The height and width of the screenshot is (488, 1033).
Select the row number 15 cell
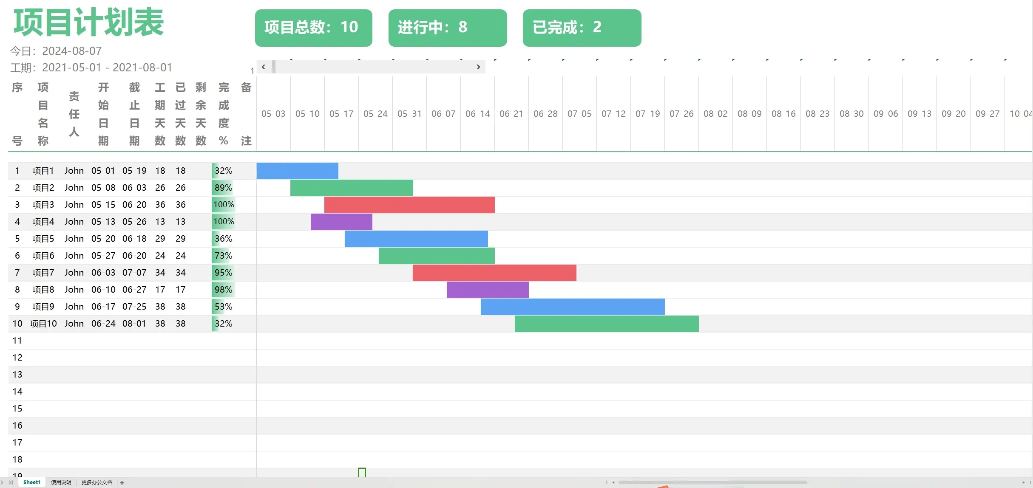coord(17,409)
